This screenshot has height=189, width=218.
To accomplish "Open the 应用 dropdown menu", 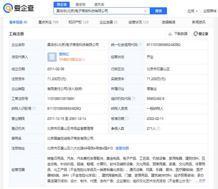I will [x=192, y=11].
